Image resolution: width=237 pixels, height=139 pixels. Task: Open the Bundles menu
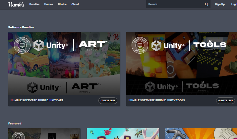34,4
